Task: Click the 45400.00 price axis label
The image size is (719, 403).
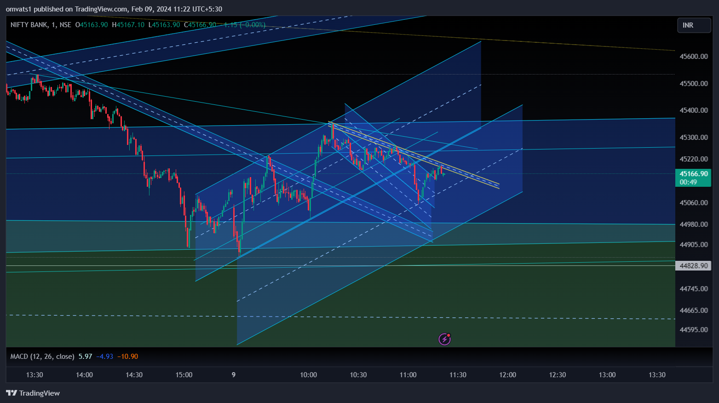Action: pyautogui.click(x=693, y=110)
